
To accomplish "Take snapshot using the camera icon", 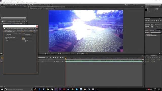I will (x=46, y=53).
